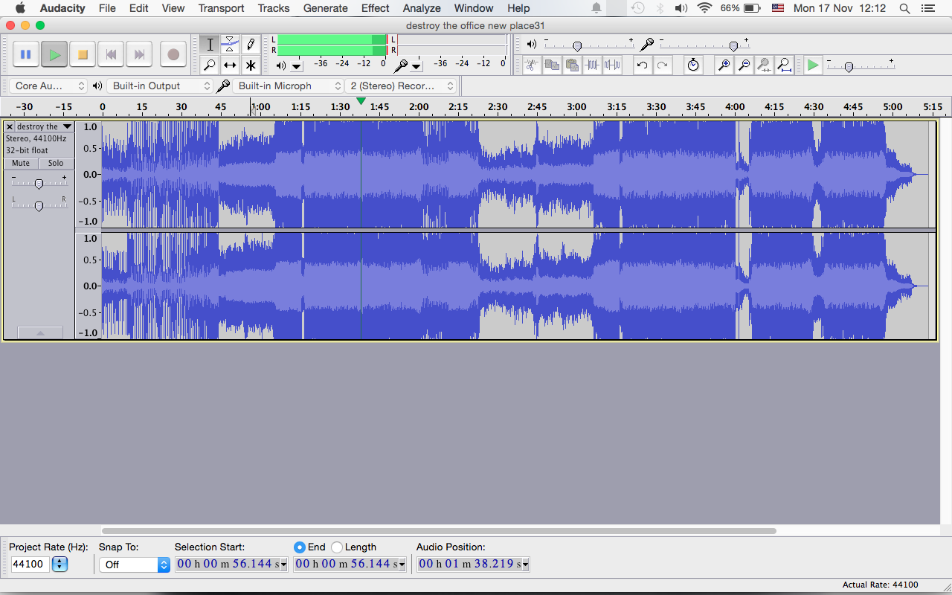This screenshot has width=952, height=595.
Task: Open recording meter microphone dropdown arrow
Action: pos(416,66)
